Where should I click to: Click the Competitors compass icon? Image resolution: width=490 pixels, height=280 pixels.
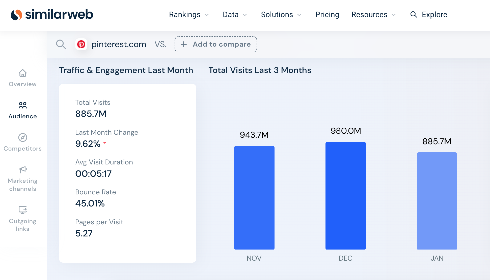tap(23, 137)
